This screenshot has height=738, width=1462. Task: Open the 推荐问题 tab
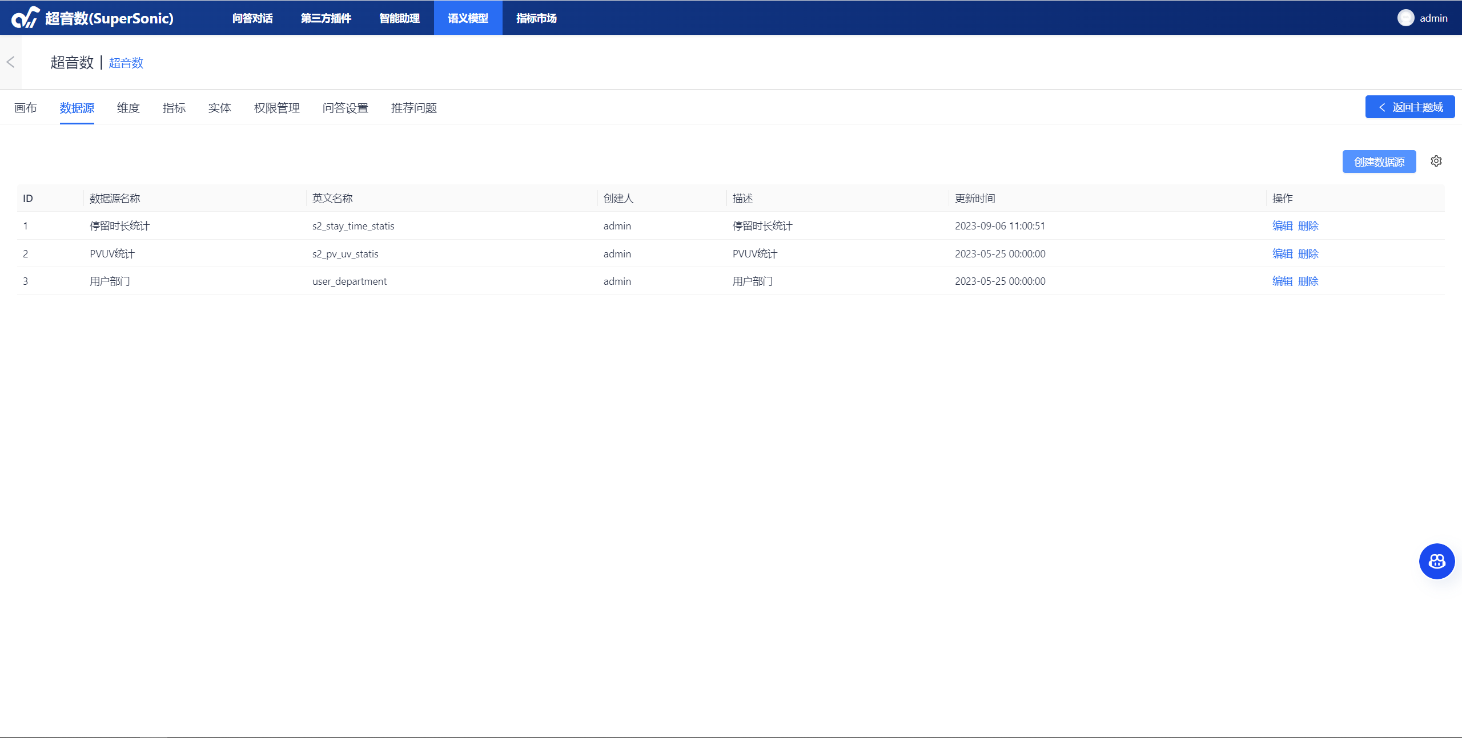pos(414,108)
